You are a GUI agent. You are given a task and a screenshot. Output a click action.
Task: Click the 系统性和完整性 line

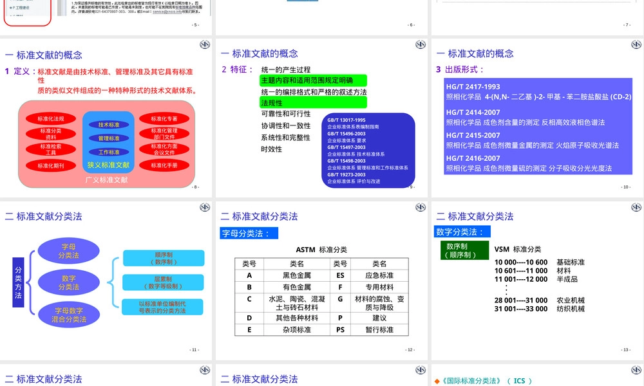click(x=286, y=138)
